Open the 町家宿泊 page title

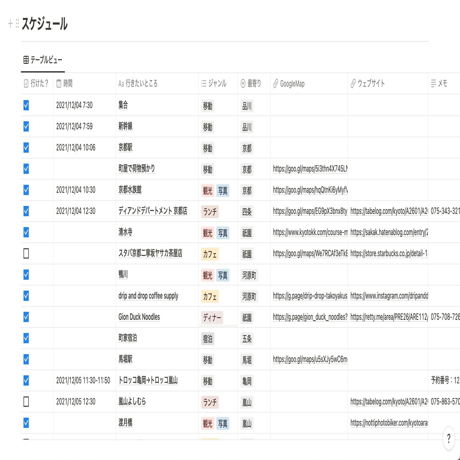128,338
